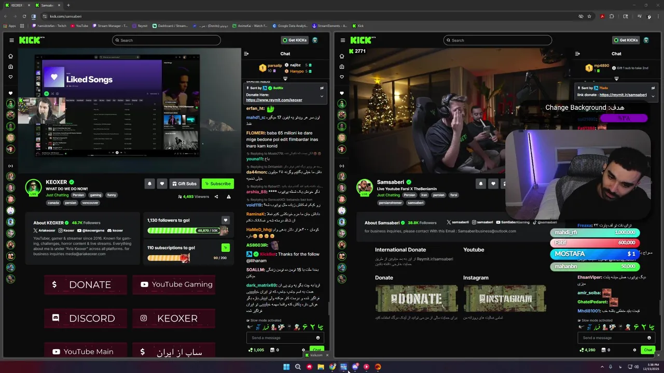Click Get KICKs in the left window

tap(295, 40)
